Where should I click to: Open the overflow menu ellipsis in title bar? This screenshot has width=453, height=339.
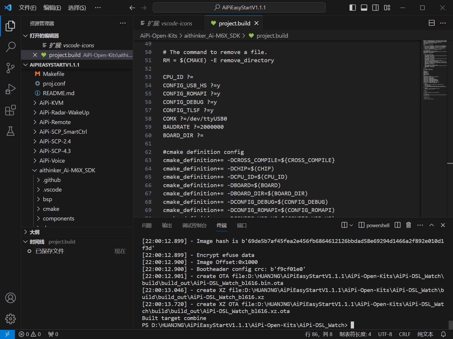pos(98,8)
